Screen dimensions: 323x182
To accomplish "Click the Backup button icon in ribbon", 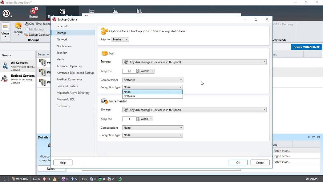I will (x=18, y=26).
